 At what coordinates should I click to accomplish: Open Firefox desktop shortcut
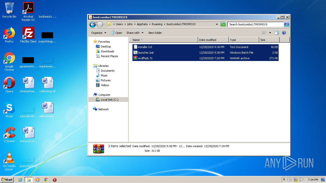[x=9, y=35]
